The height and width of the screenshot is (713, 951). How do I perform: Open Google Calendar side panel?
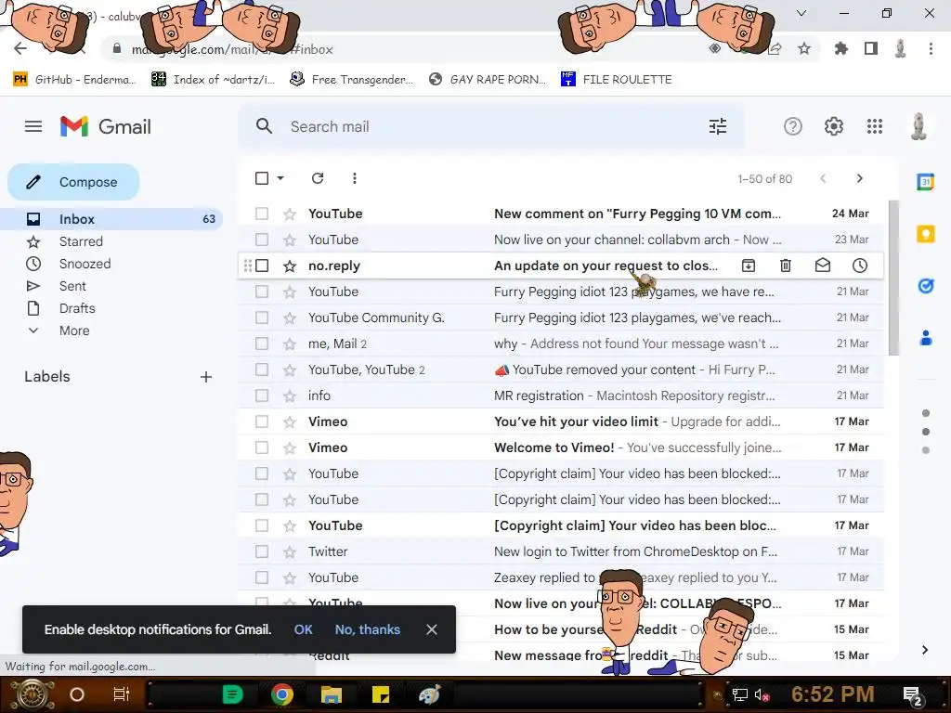tap(926, 181)
